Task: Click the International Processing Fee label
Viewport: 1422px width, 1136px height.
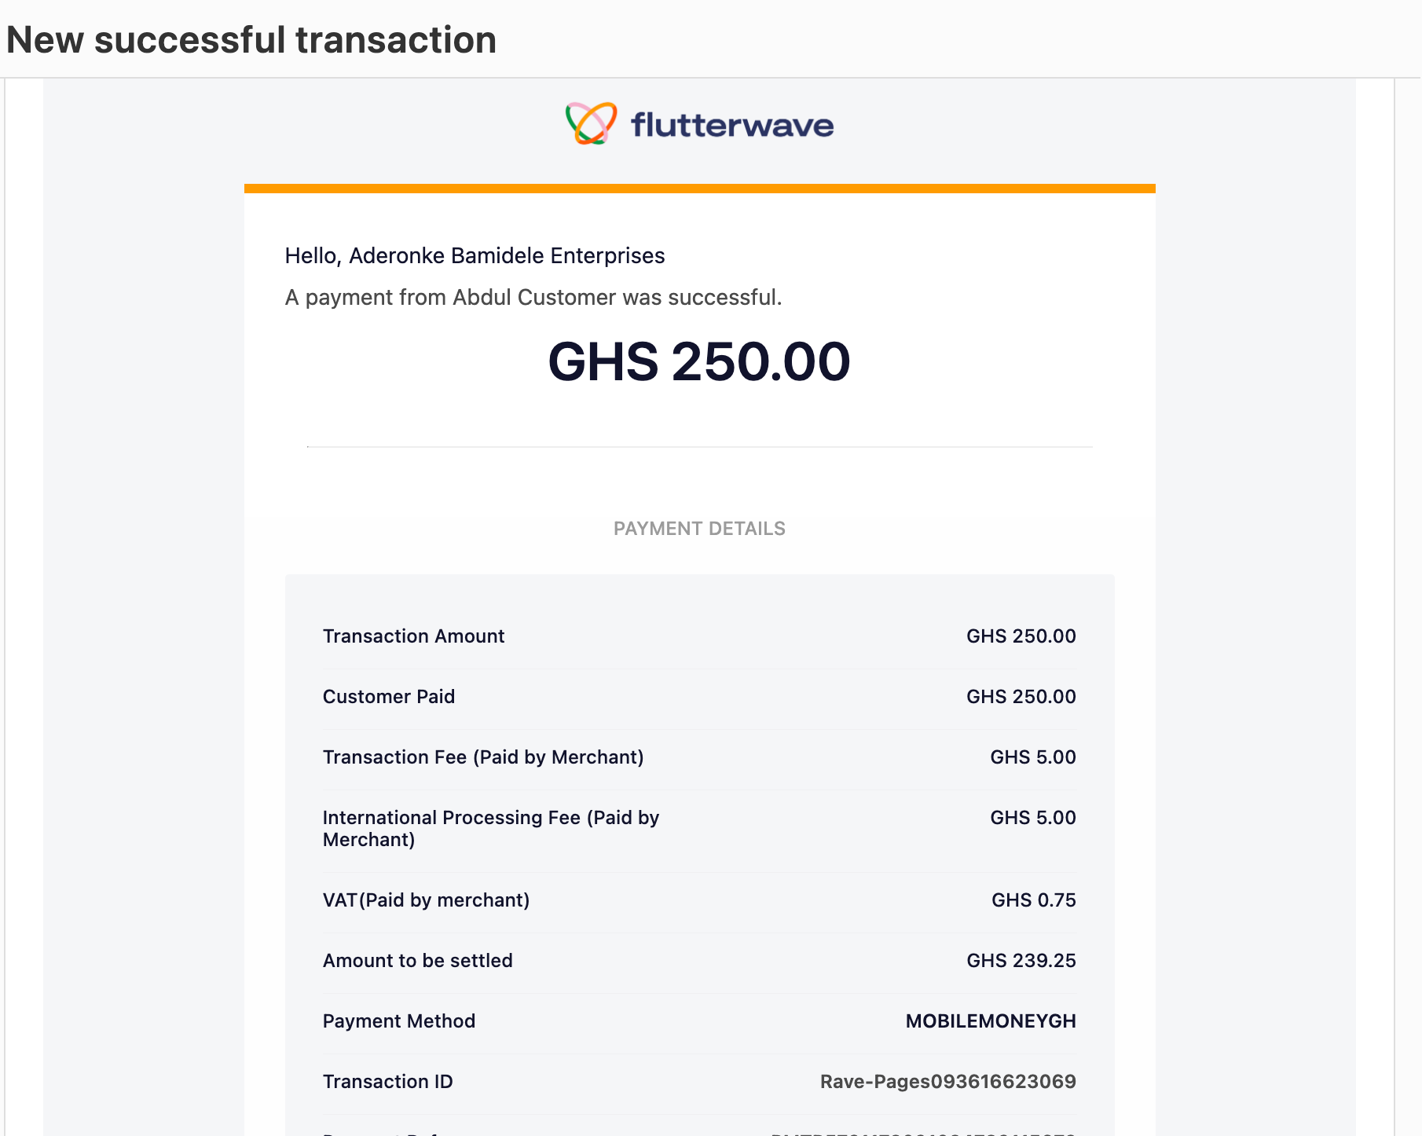Action: coord(491,828)
